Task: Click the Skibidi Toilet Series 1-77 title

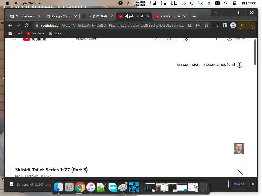Action: tap(51, 170)
